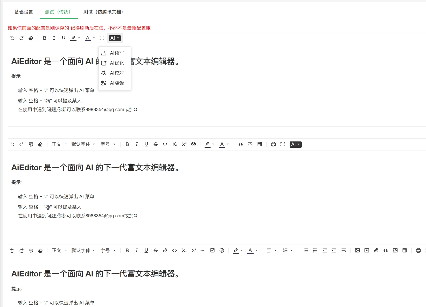Insert todo checkbox list in bottom editor
The width and height of the screenshot is (426, 307).
coord(212,251)
